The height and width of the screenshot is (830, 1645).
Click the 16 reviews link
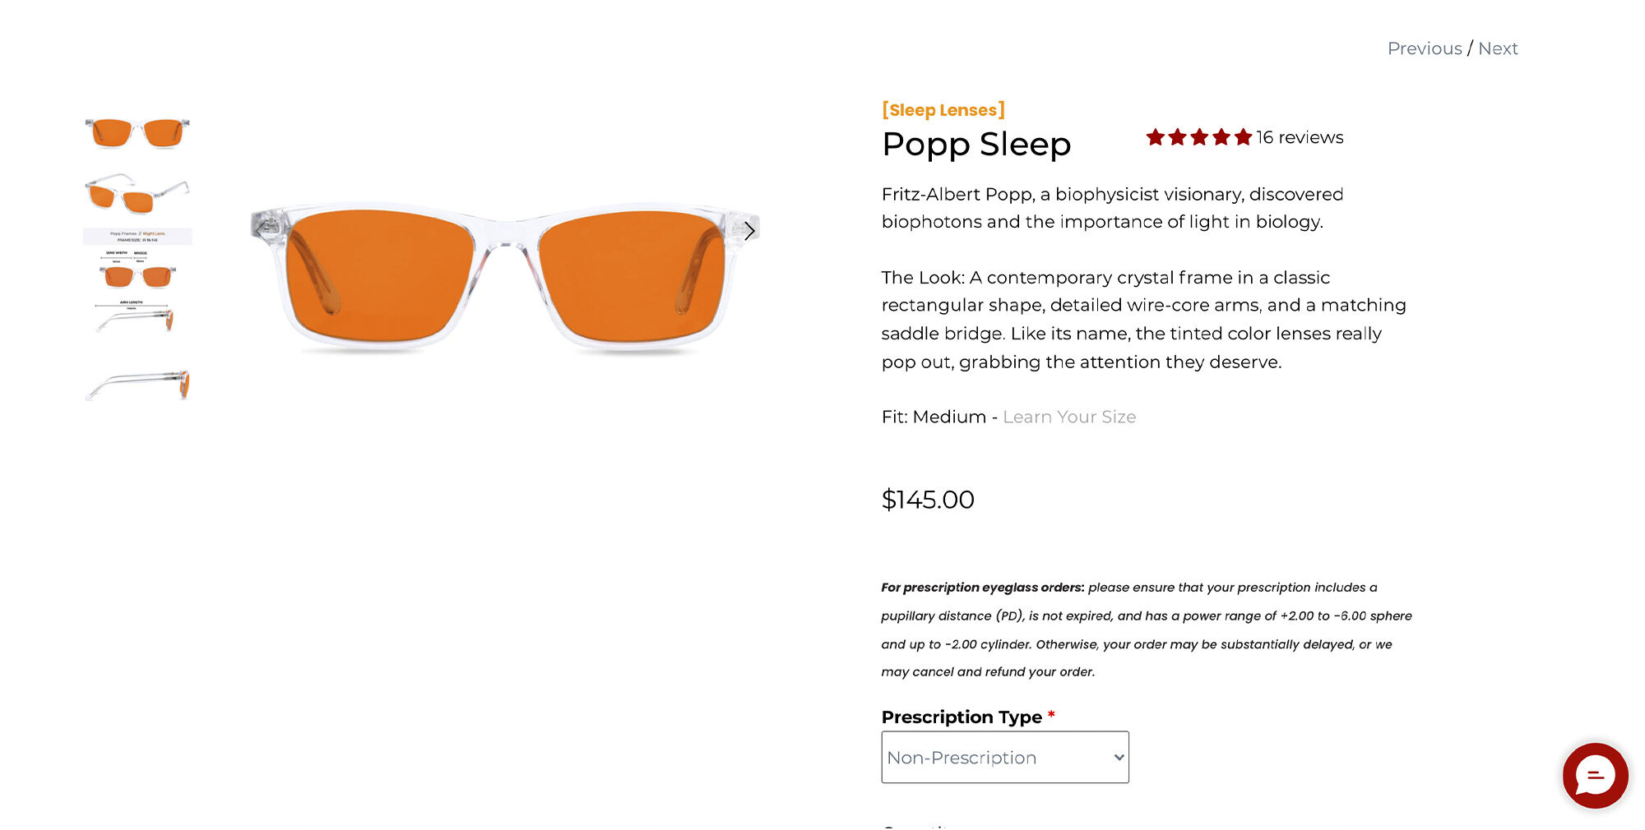point(1300,137)
